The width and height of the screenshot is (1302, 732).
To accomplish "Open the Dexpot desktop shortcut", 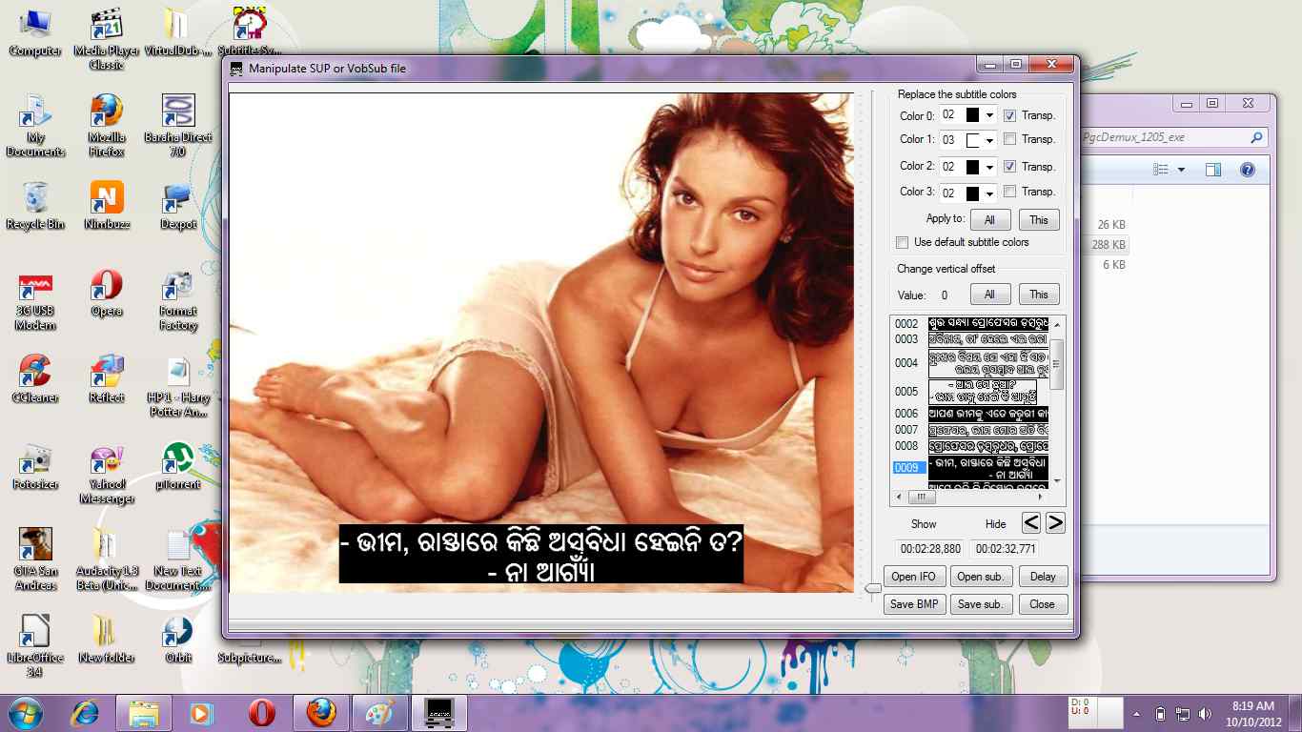I will coord(178,205).
